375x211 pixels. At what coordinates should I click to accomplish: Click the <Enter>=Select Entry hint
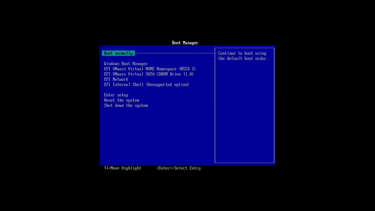pyautogui.click(x=179, y=168)
